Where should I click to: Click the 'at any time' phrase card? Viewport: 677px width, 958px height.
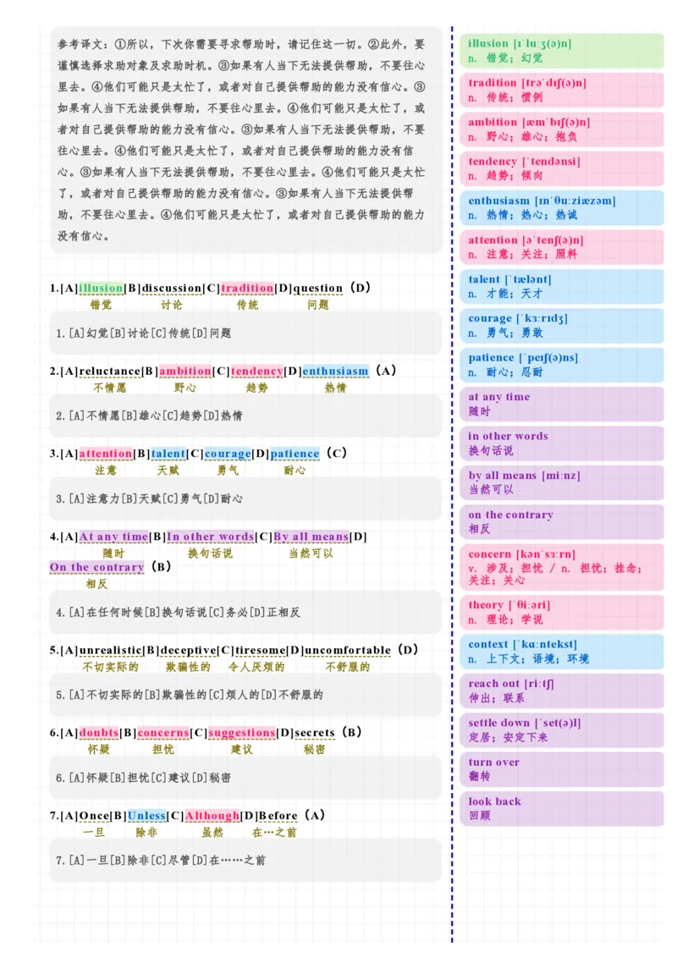pos(561,404)
